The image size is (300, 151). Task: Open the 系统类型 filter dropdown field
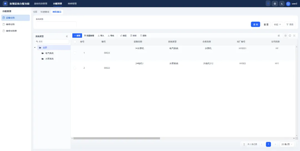coord(56,24)
